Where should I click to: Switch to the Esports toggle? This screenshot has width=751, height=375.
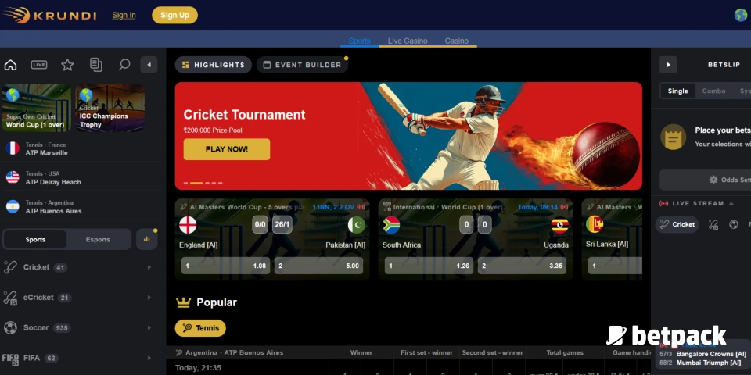coord(98,240)
